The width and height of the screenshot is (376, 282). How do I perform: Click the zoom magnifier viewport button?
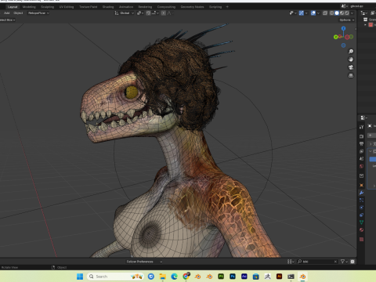pos(351,52)
